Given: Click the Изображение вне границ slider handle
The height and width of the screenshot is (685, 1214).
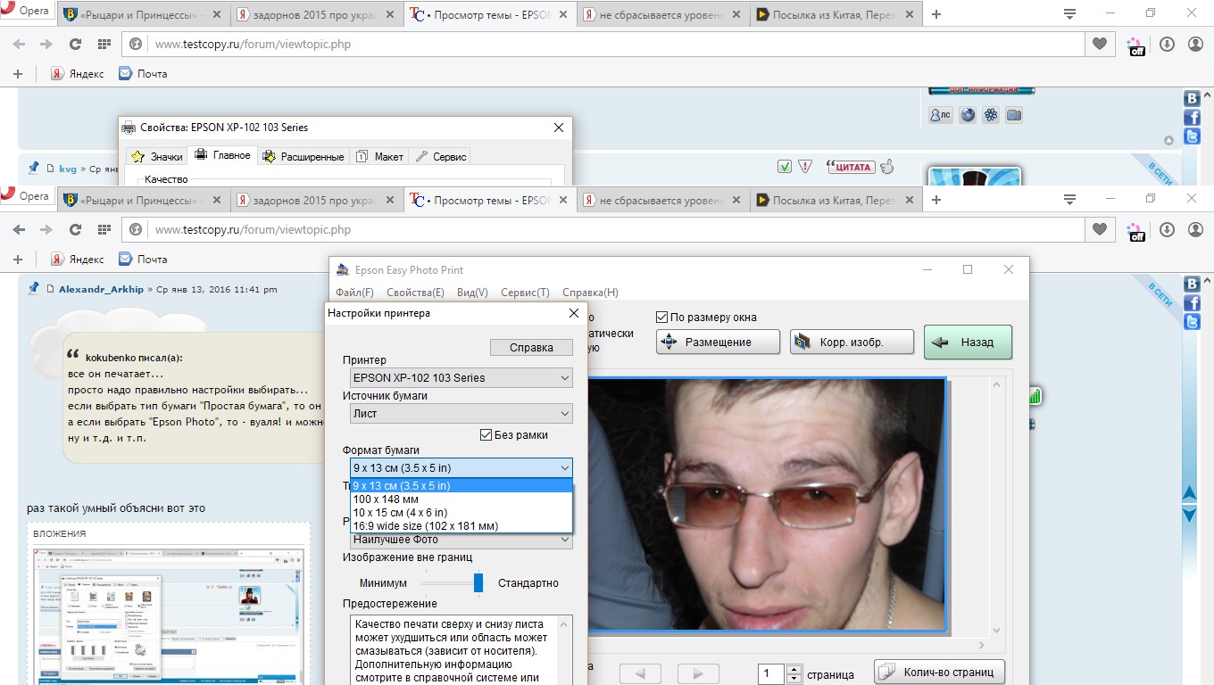Looking at the screenshot, I should pyautogui.click(x=478, y=583).
